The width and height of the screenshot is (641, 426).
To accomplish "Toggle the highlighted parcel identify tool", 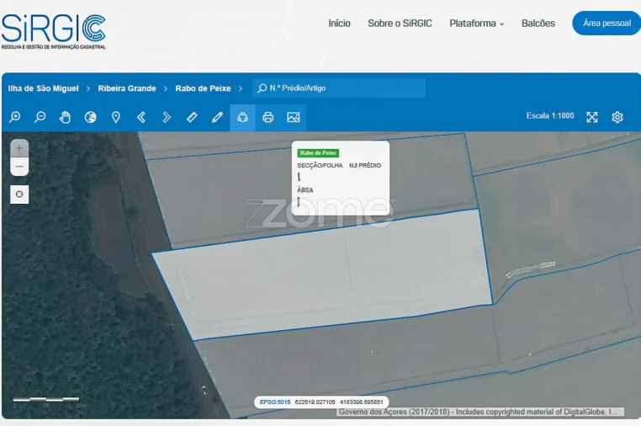I will [242, 117].
